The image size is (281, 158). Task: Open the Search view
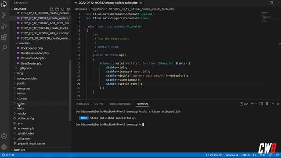point(4,48)
